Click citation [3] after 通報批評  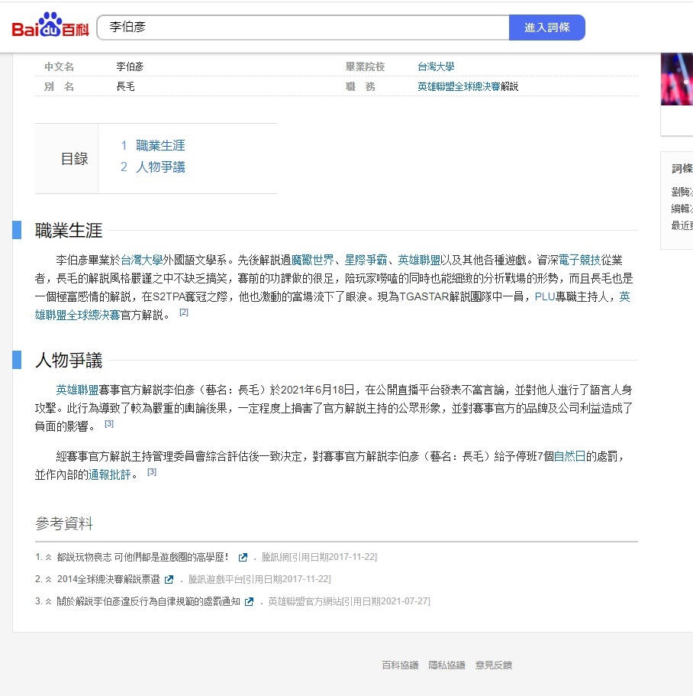pos(152,472)
